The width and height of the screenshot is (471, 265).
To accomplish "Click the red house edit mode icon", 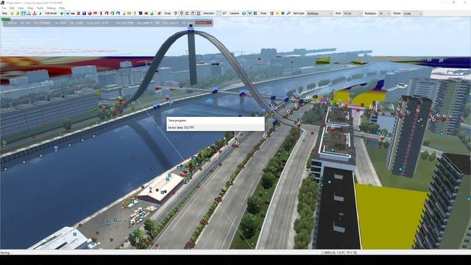I will 146,13.
